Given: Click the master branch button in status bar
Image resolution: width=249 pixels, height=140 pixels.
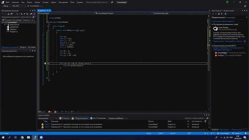Looking at the screenshot, I should click(237, 133).
